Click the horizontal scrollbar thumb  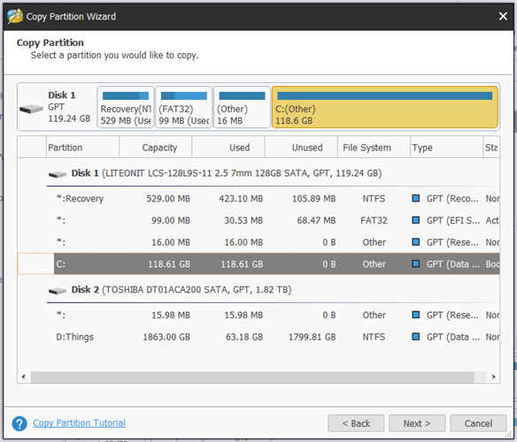click(252, 377)
